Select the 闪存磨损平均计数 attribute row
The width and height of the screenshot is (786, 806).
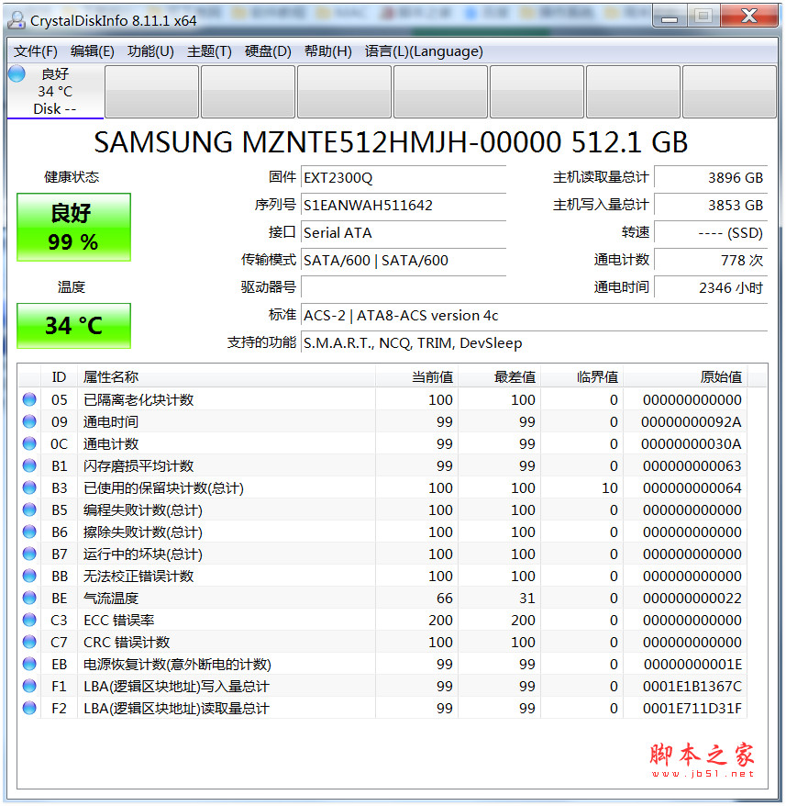[383, 465]
